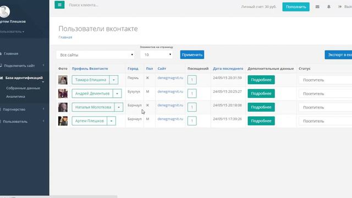Click city Пермь in first row
The image size is (352, 198).
tap(133, 78)
